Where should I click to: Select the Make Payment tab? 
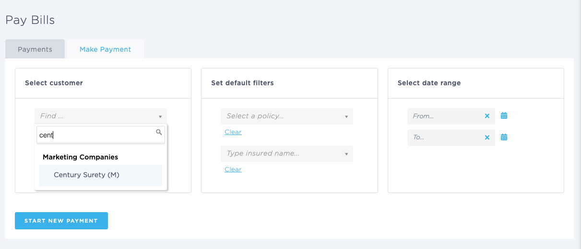(105, 49)
